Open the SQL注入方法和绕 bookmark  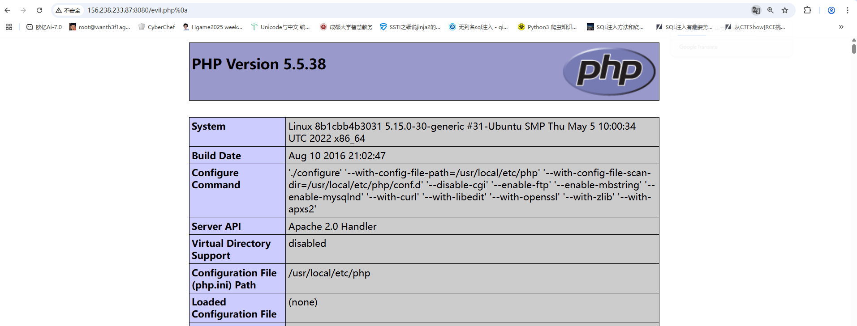point(615,27)
